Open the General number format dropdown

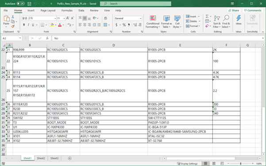point(140,18)
